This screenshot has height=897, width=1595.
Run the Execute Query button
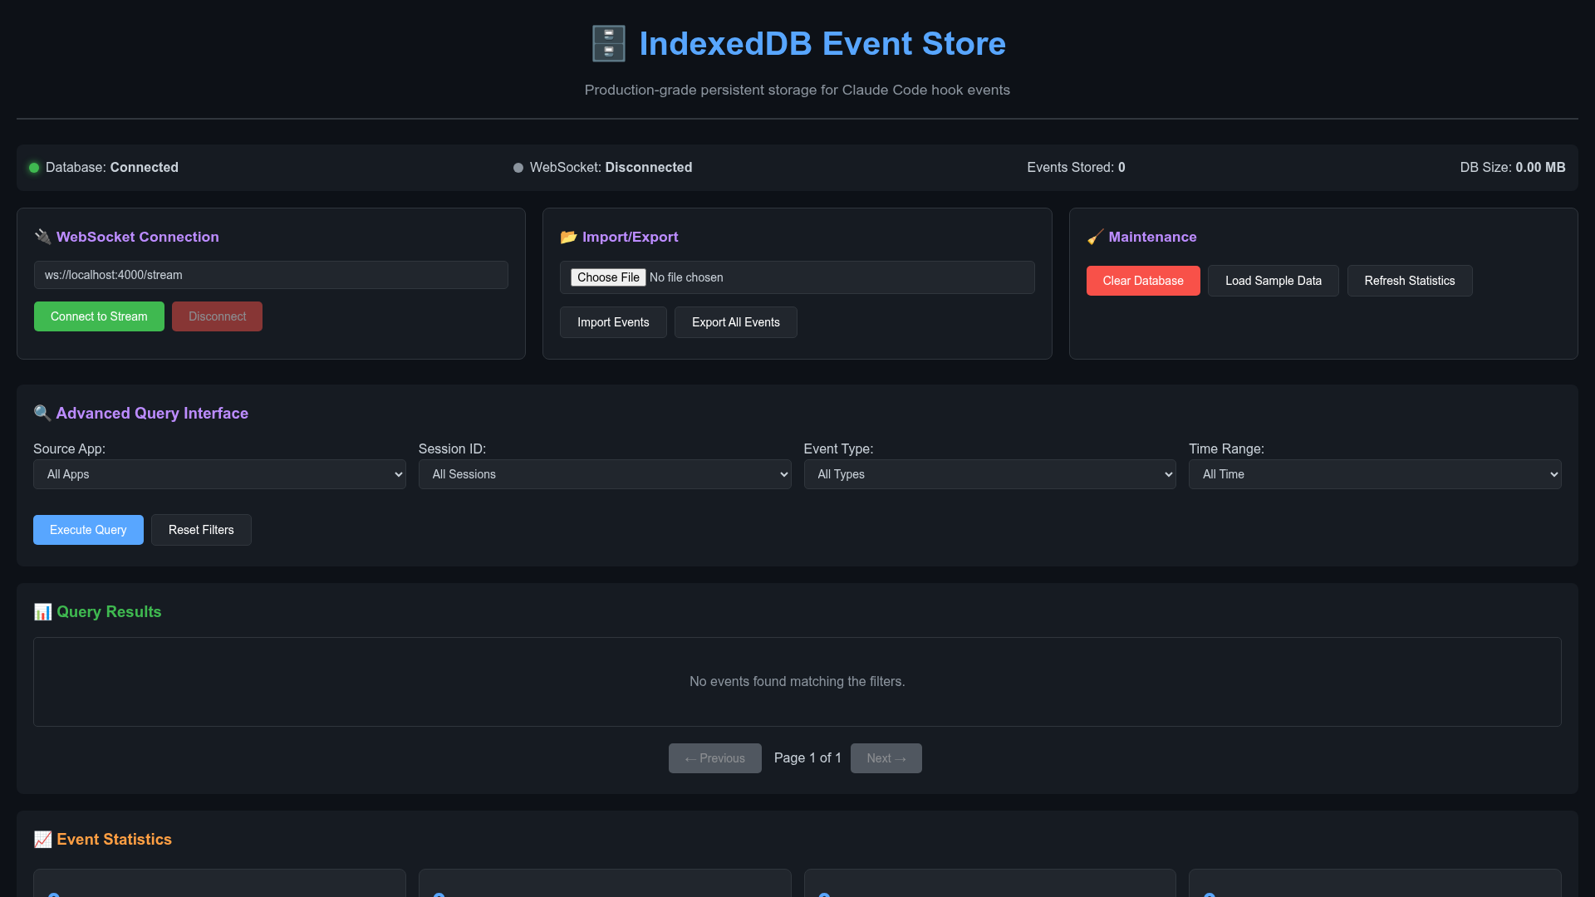(88, 530)
